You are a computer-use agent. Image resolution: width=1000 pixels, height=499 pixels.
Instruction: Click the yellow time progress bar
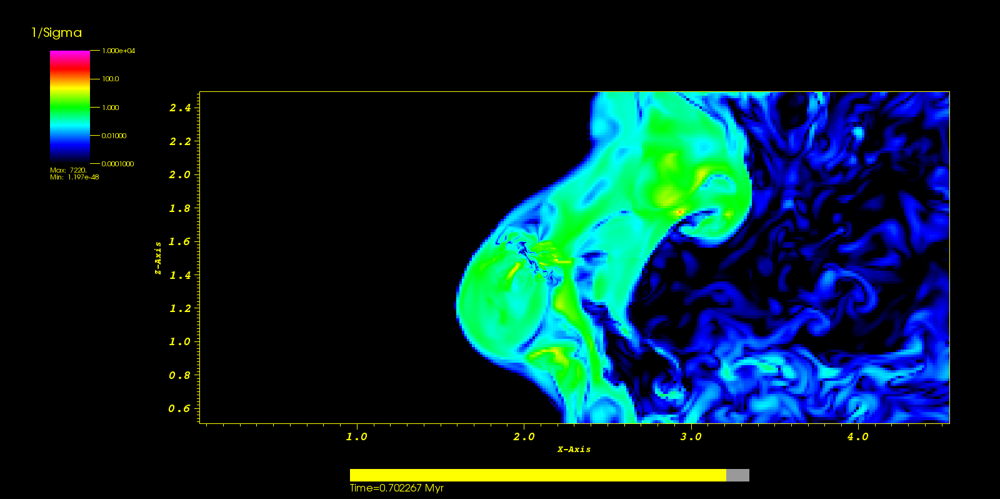tap(538, 475)
